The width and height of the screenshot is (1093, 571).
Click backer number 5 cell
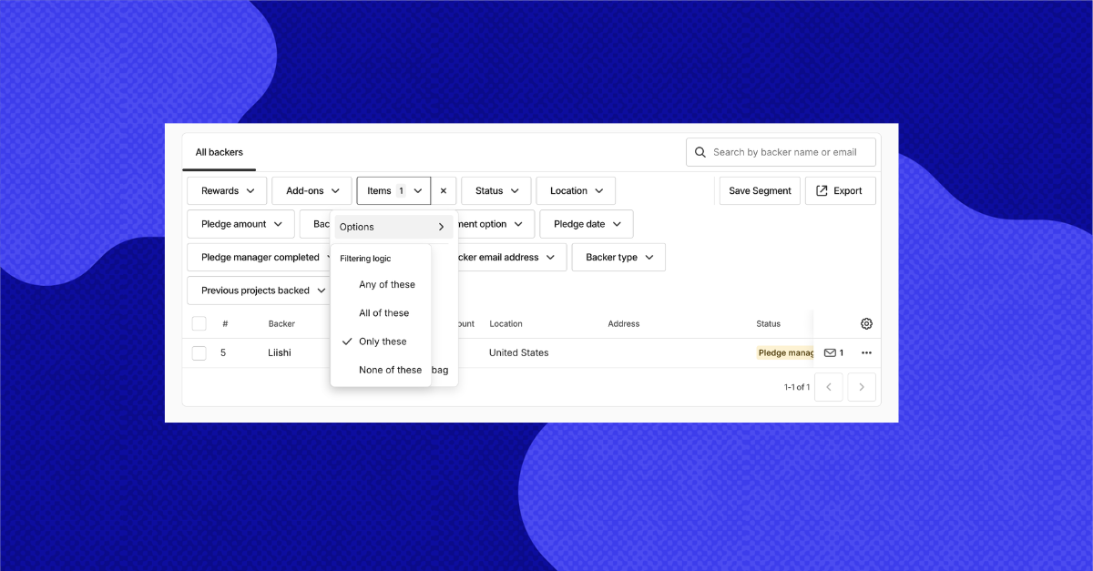coord(223,352)
